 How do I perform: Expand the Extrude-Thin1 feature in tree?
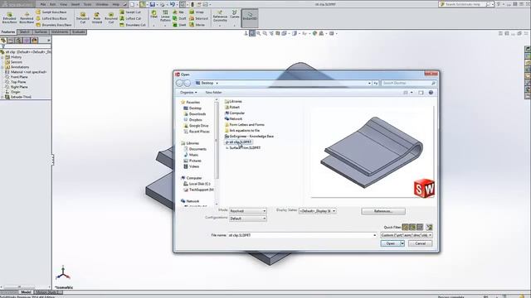pos(2,97)
